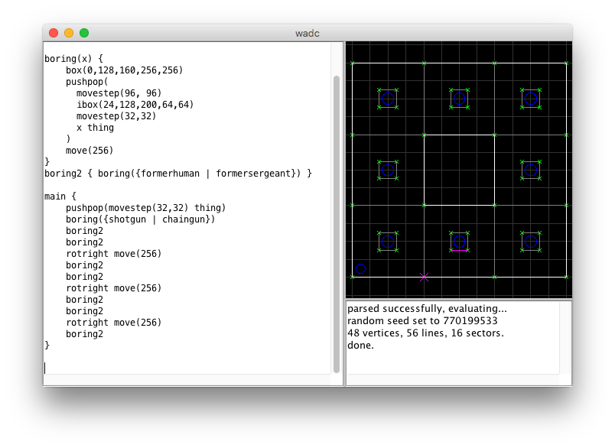Click the "wadc" window title
The height and width of the screenshot is (448, 615).
[x=307, y=34]
